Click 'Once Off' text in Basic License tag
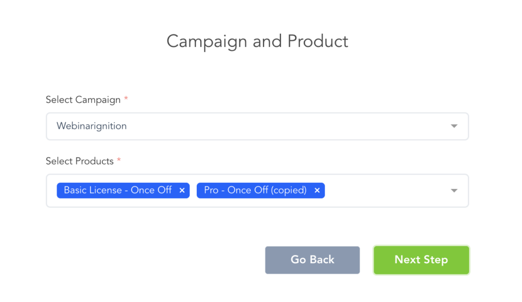This screenshot has height=302, width=522. 151,190
